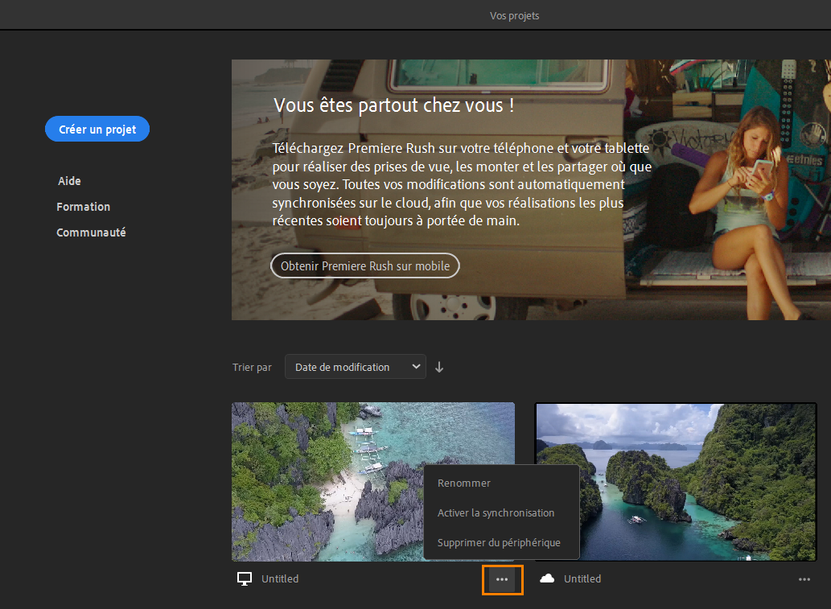The image size is (831, 609).
Task: Click the Vos projets title
Action: tap(514, 15)
